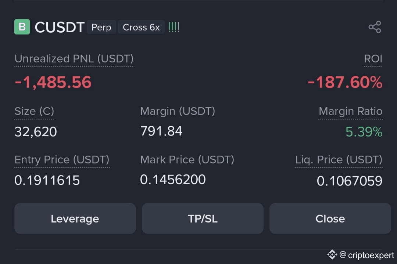Tap the green B buy-side badge
This screenshot has height=264, width=397.
tap(22, 27)
